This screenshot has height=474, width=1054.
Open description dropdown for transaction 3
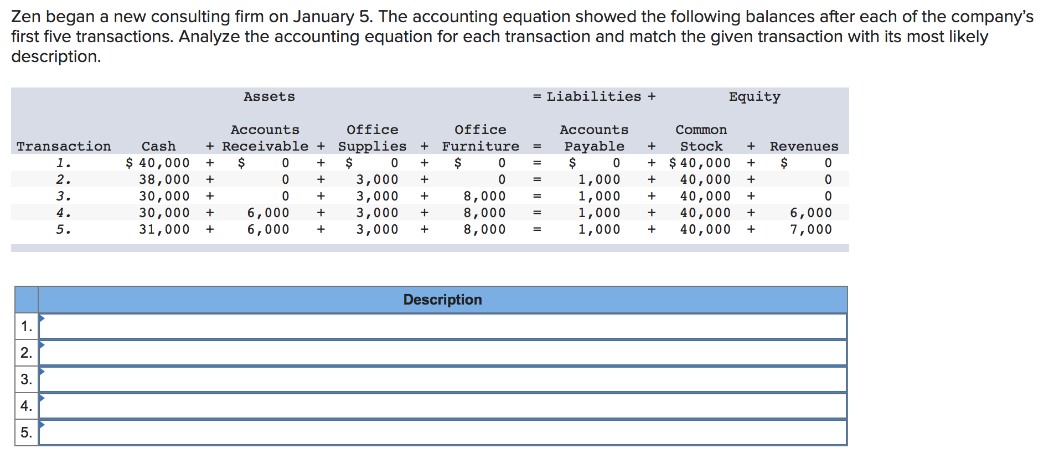[443, 379]
